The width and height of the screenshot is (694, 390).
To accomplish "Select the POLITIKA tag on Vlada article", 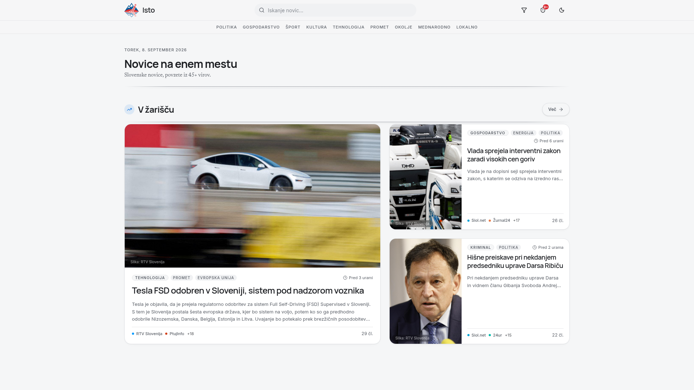I will point(551,133).
